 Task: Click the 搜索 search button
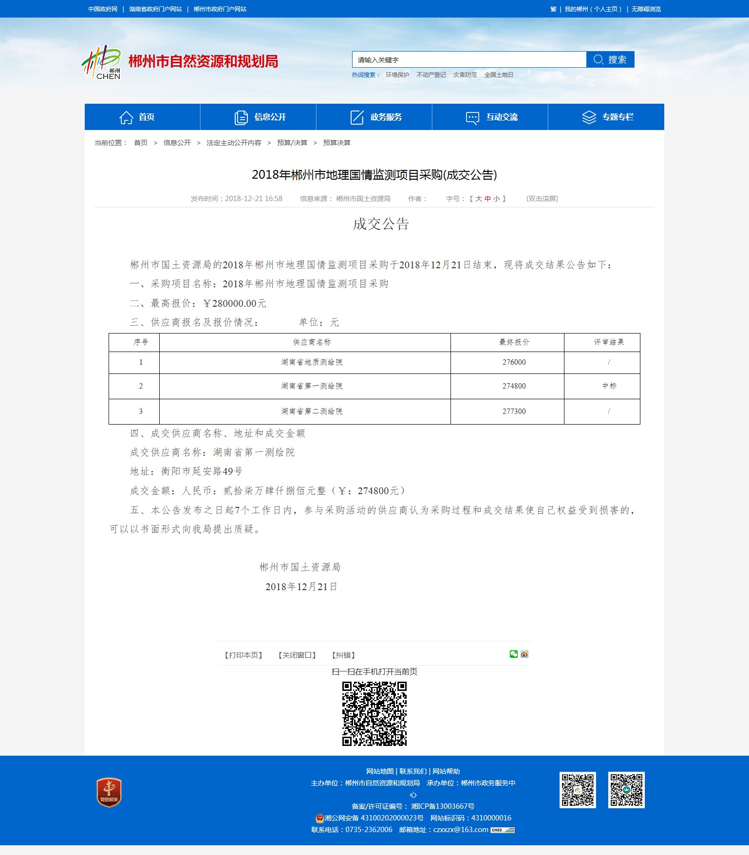(x=610, y=59)
